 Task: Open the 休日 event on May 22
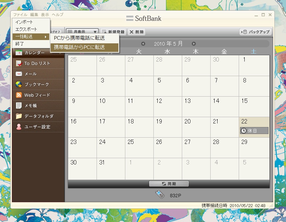(254, 131)
